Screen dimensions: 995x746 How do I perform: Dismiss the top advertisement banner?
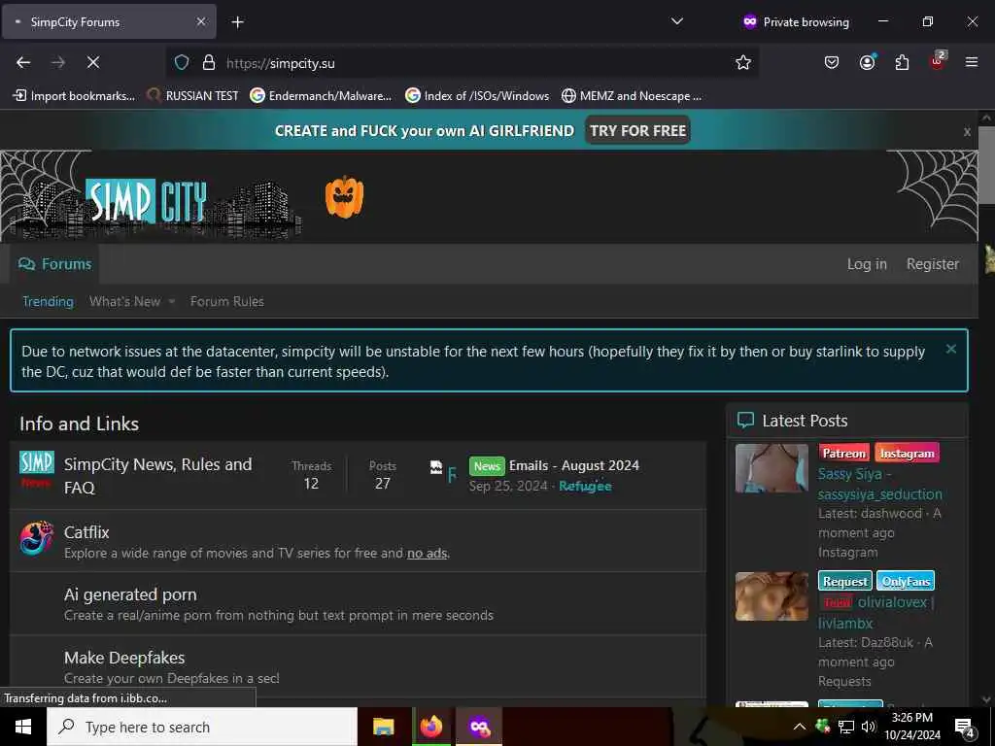tap(967, 132)
